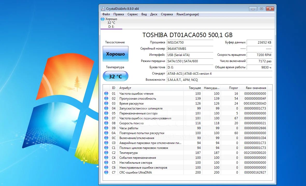Click status orb for attribute C6 row

click(106, 167)
